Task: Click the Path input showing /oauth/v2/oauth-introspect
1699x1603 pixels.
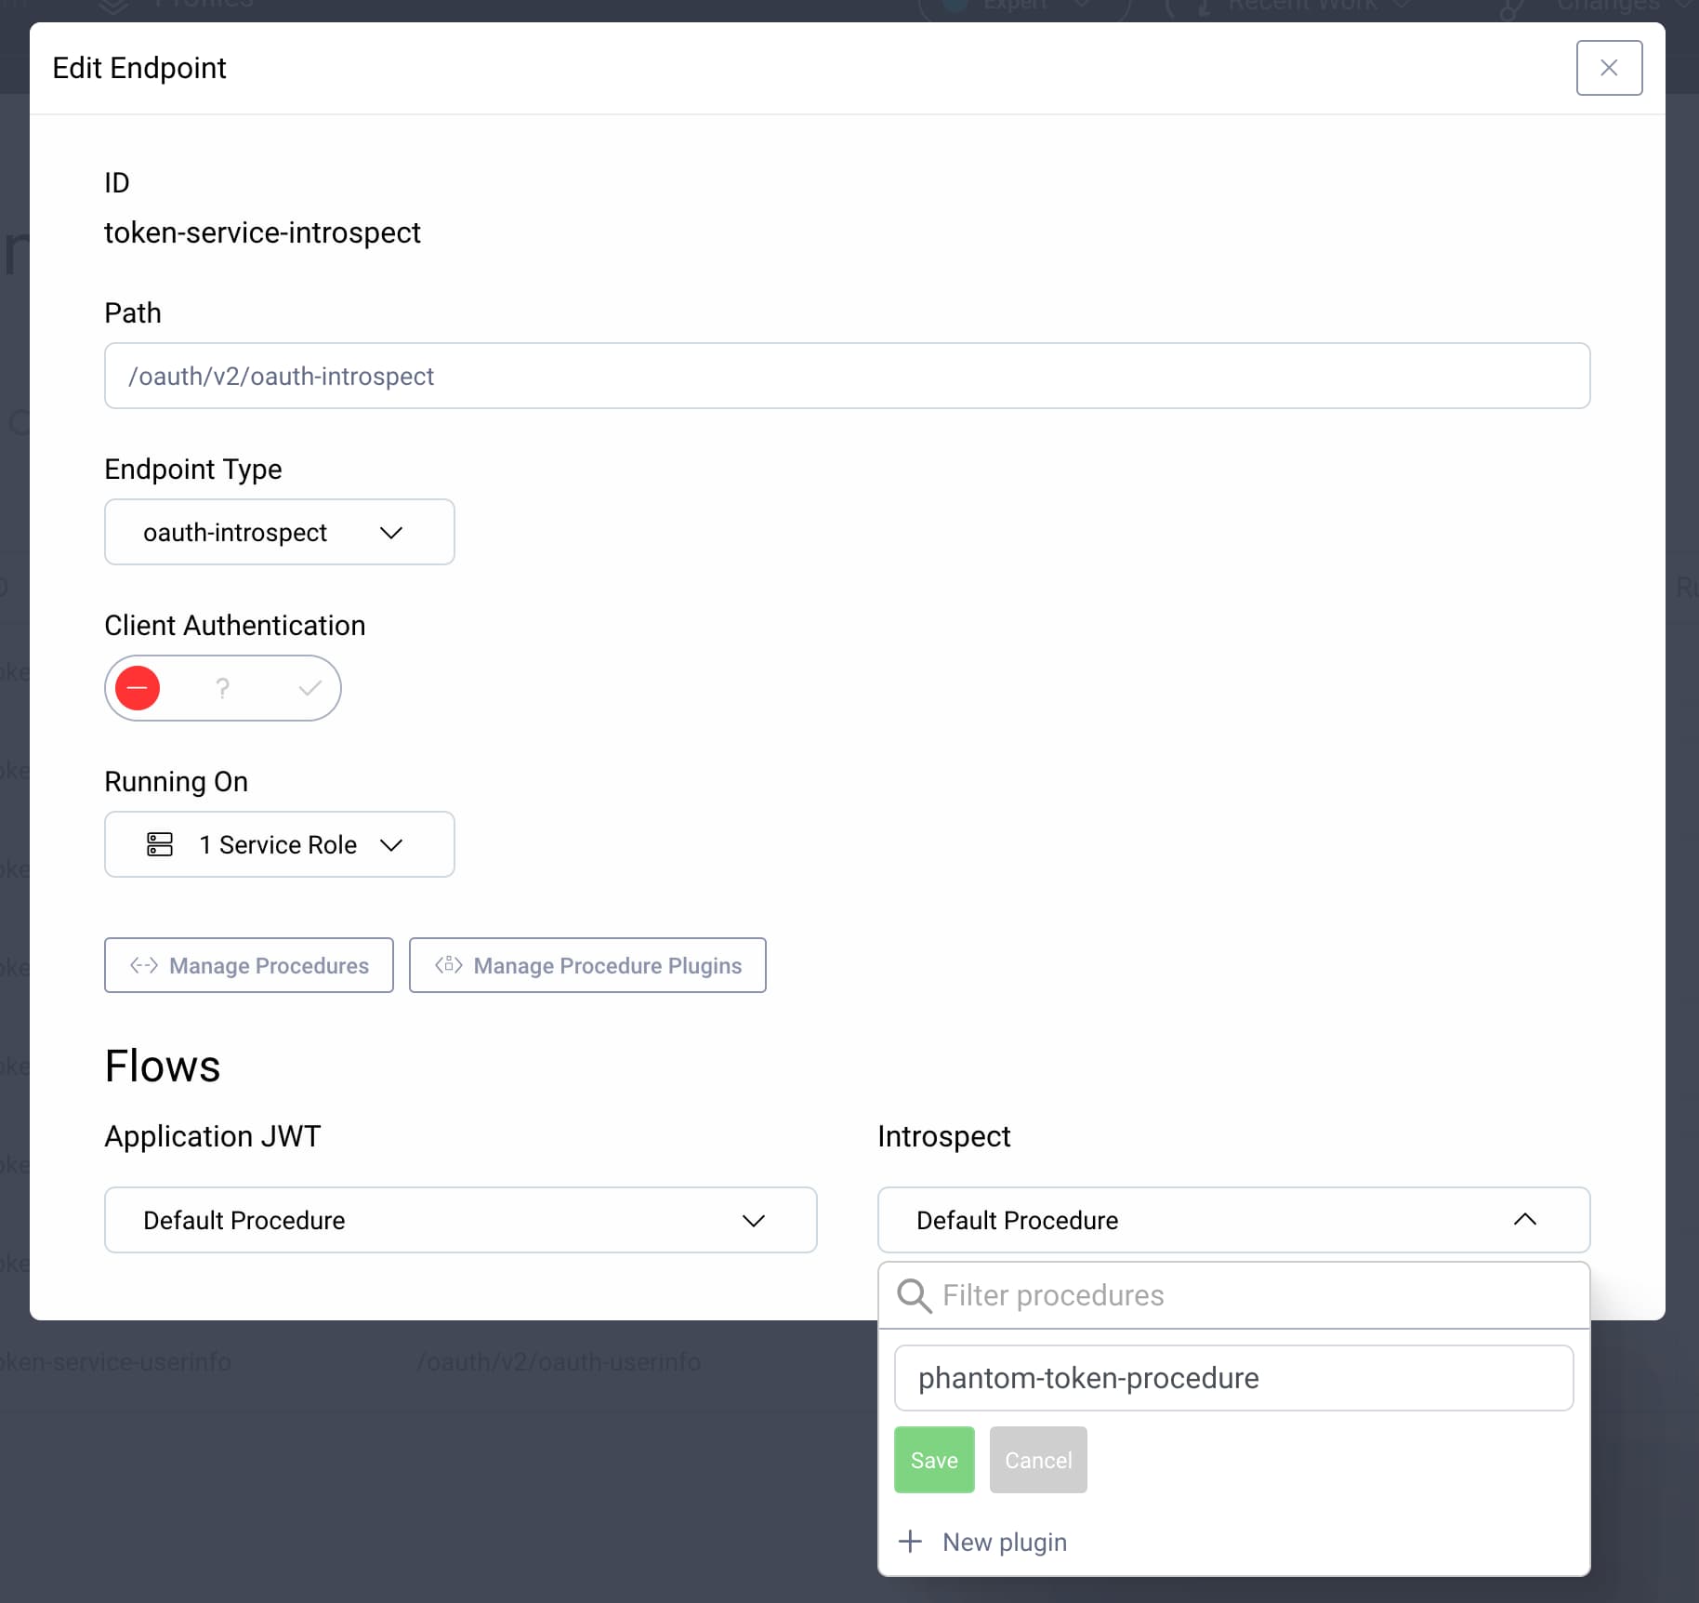Action: [x=847, y=376]
